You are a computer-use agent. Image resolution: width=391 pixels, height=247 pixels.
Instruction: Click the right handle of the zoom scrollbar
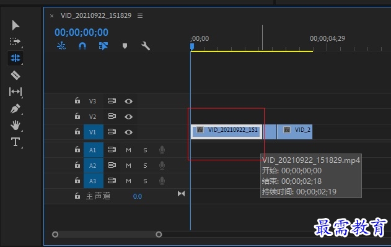click(x=159, y=234)
